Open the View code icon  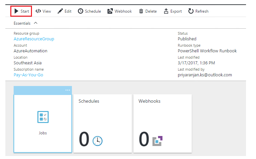(x=38, y=11)
